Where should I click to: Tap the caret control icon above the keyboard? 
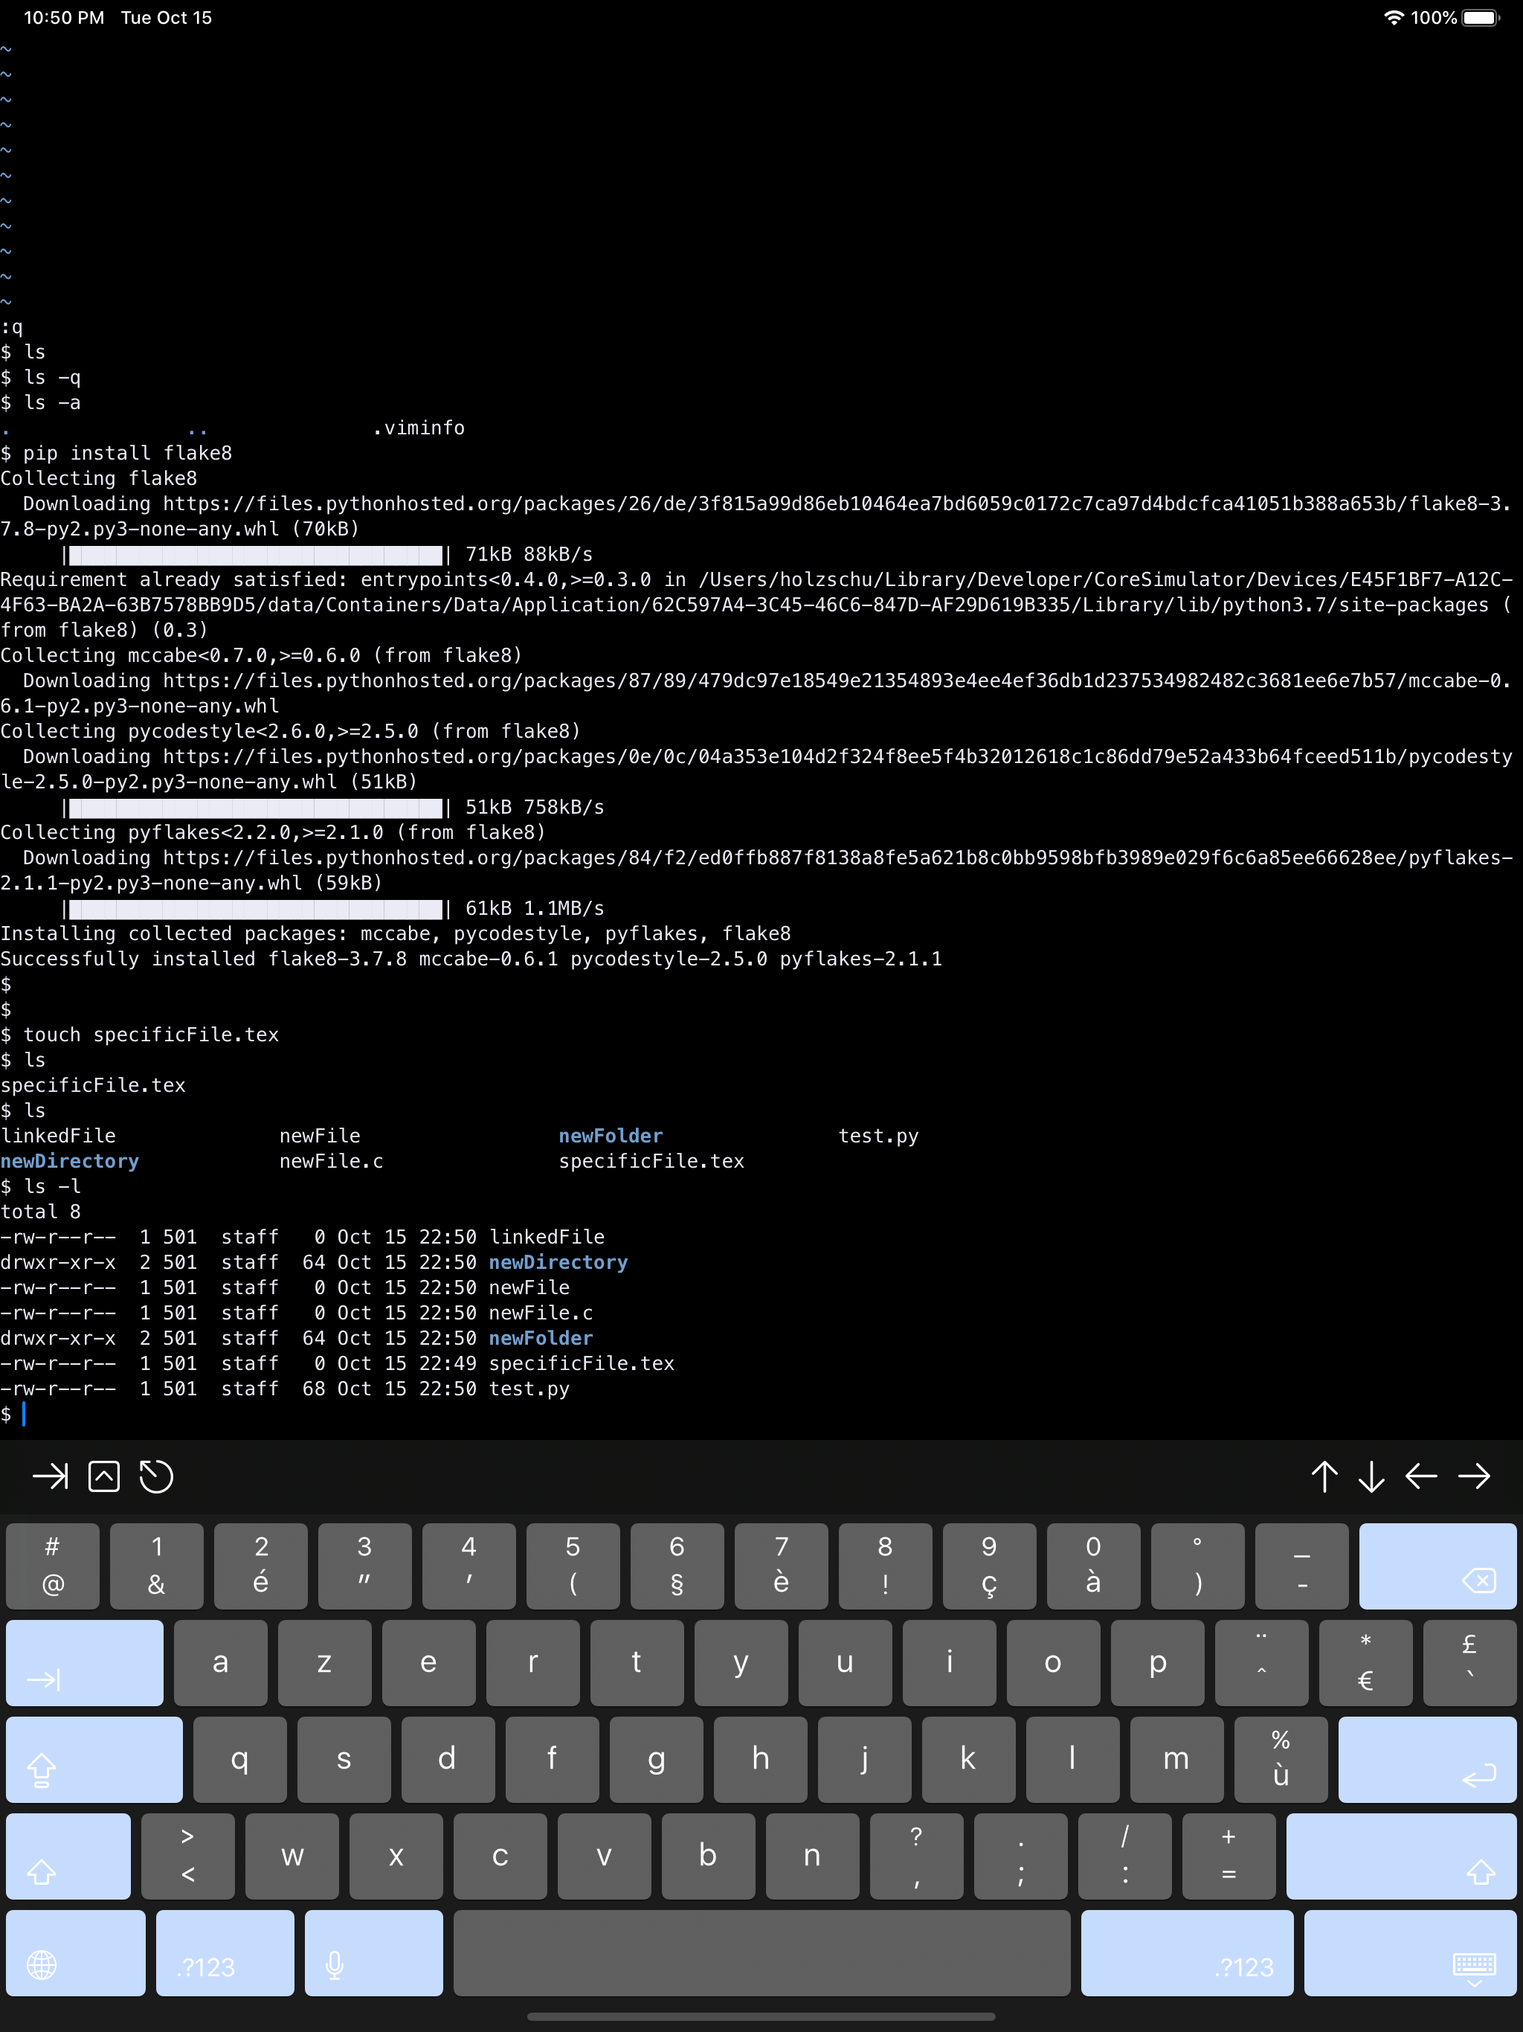[104, 1477]
